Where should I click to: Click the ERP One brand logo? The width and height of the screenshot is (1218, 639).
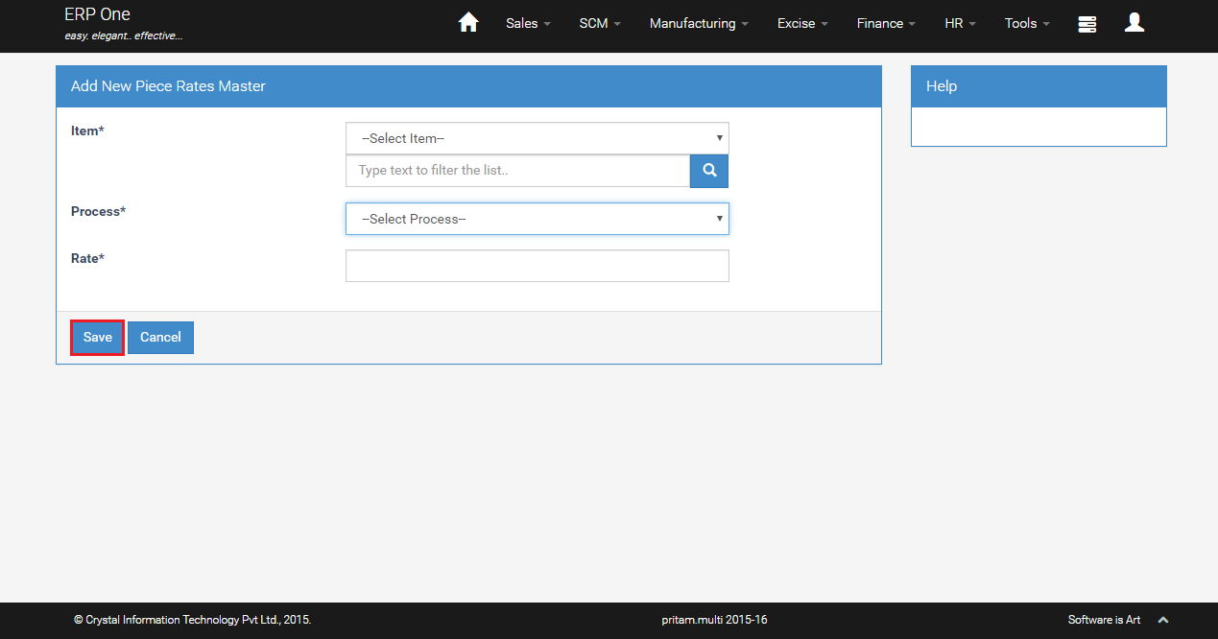click(x=97, y=14)
